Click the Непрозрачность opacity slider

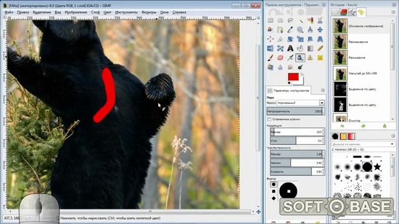point(296,111)
